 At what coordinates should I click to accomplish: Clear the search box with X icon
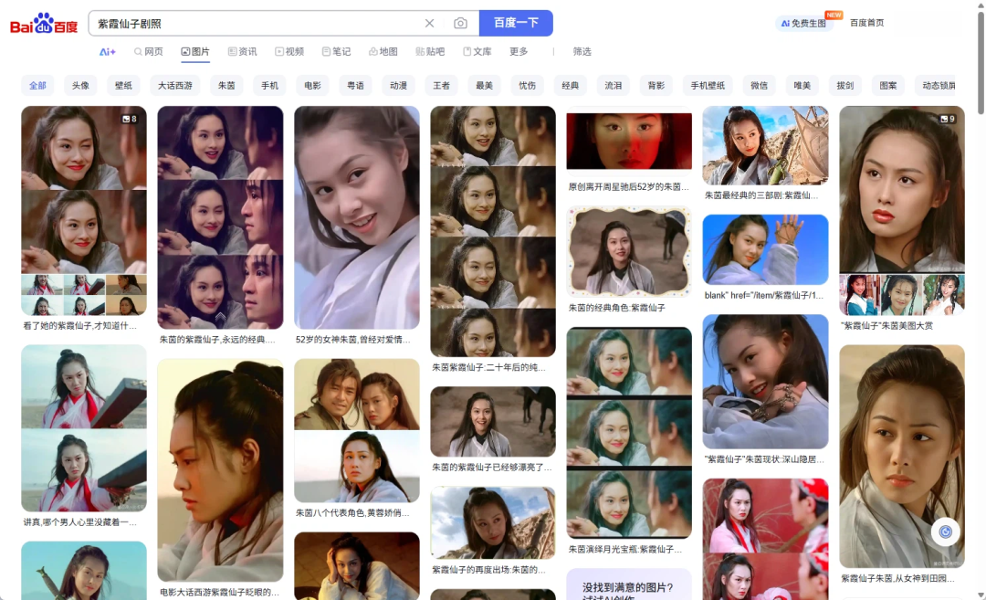[429, 23]
